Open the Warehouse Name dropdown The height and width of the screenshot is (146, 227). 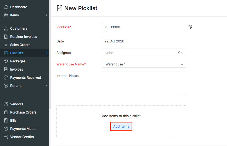182,64
